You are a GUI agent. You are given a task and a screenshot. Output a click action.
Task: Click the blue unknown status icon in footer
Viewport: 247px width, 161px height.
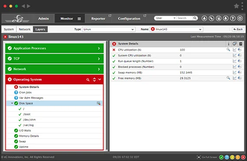(227, 157)
